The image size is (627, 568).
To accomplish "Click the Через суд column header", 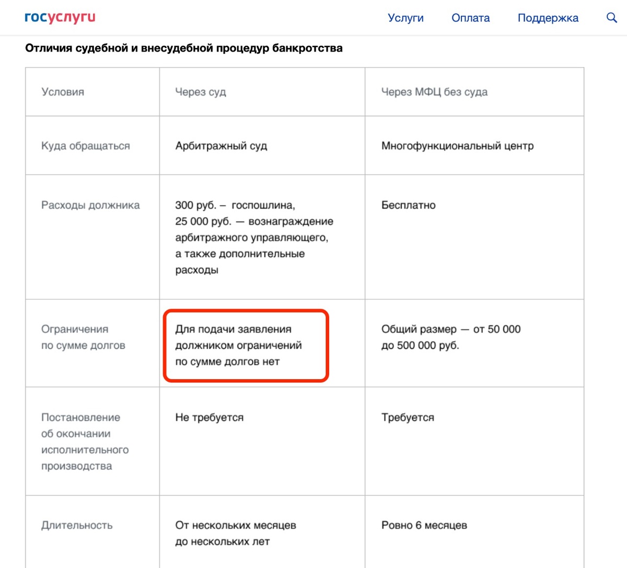I will pyautogui.click(x=201, y=92).
